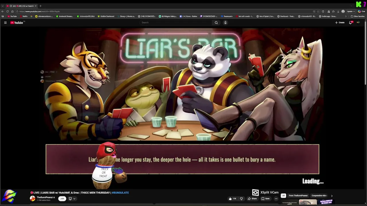Start voice search with the microphone icon

tap(225, 23)
